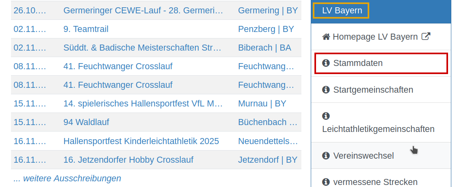Click the Jetzendorf | BY location
457x187 pixels.
click(x=268, y=159)
